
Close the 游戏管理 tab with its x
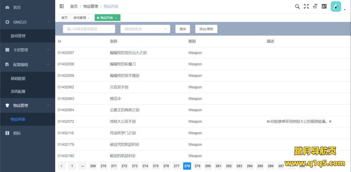89,18
